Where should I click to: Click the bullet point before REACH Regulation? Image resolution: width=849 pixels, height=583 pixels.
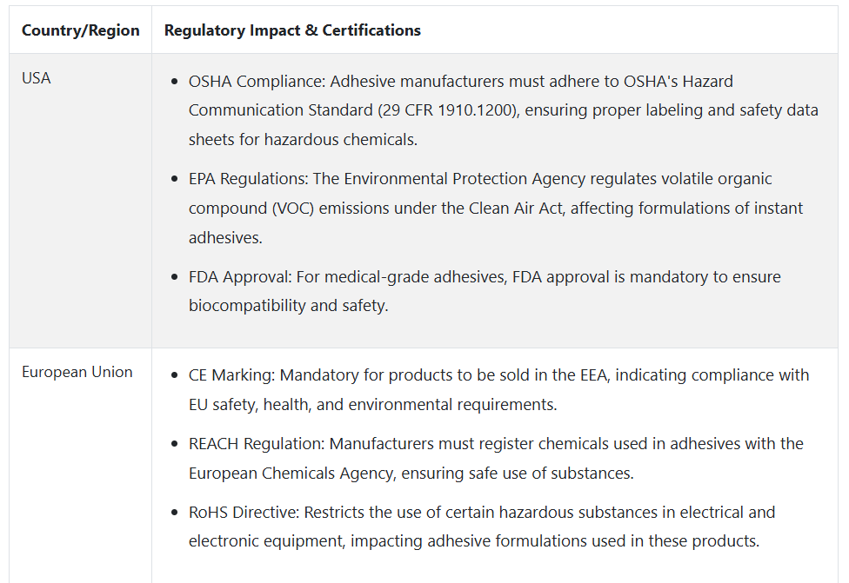pos(174,444)
